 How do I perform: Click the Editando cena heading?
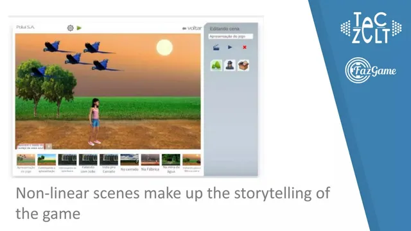click(225, 29)
